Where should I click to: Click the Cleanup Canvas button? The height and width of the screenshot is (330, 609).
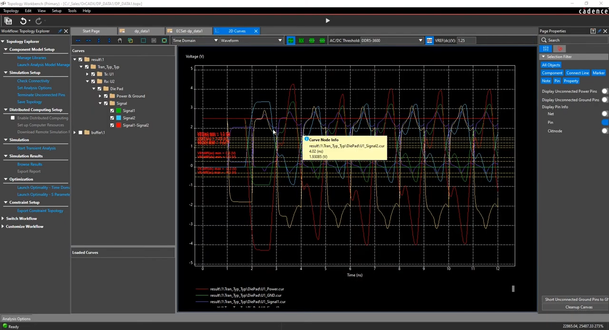(x=579, y=307)
